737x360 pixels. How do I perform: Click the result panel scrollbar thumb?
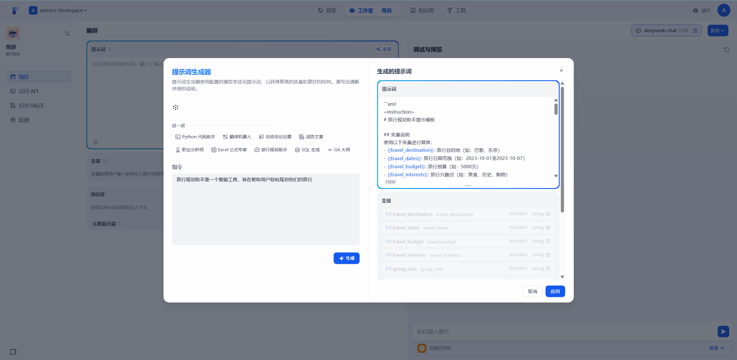[x=562, y=150]
